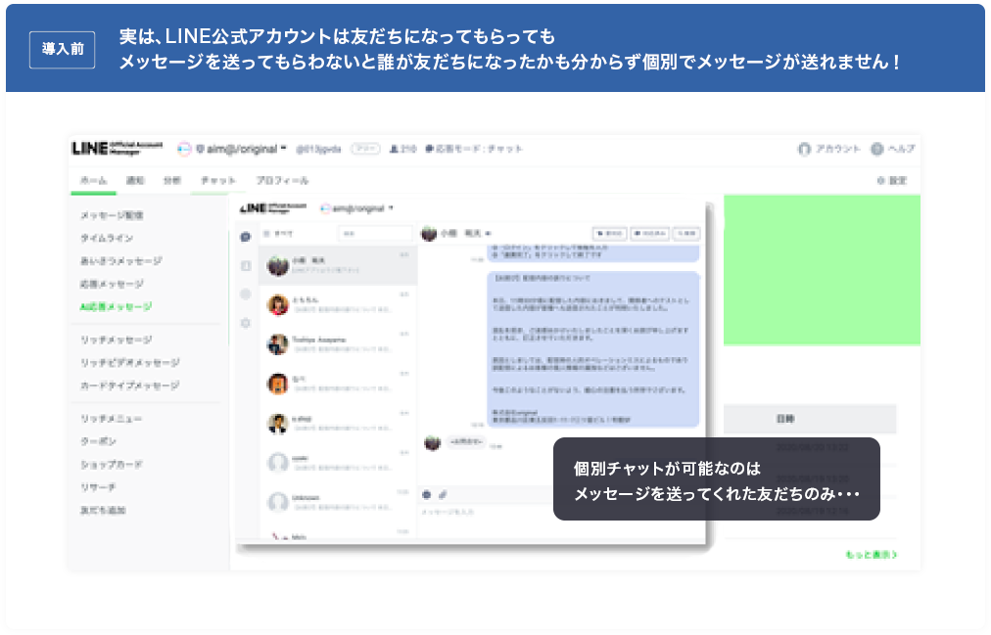Switch to the チャット tab

219,180
